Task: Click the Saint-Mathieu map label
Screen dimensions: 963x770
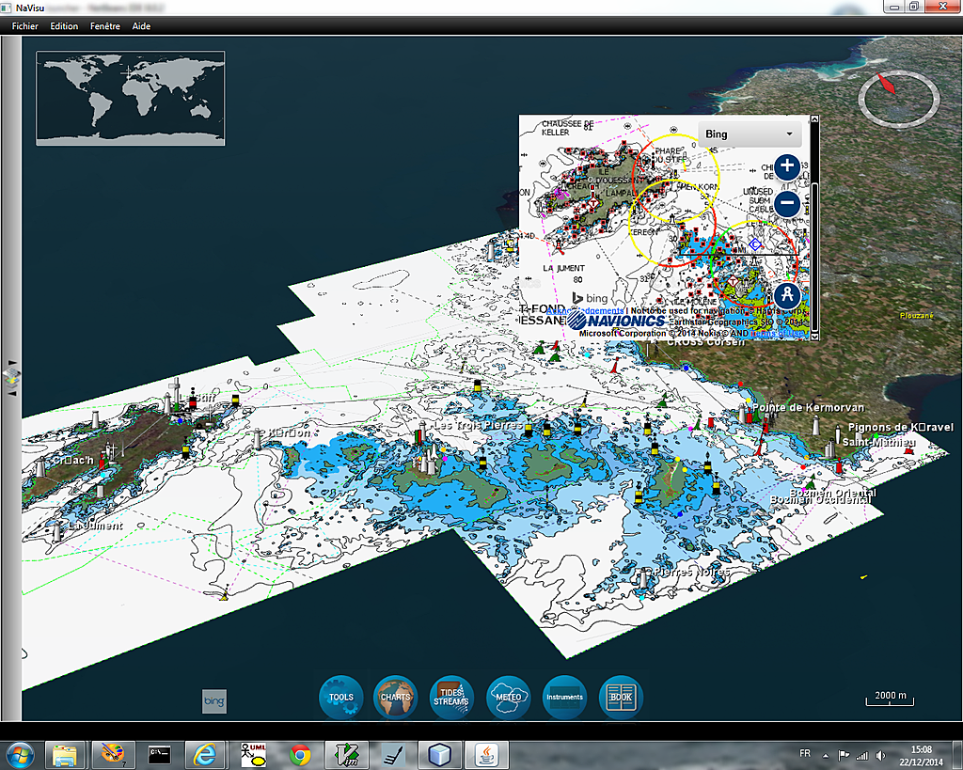Action: [x=878, y=442]
